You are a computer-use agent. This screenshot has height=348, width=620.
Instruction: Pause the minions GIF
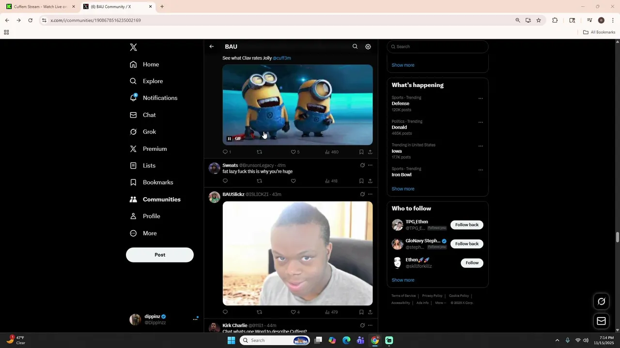tap(230, 139)
